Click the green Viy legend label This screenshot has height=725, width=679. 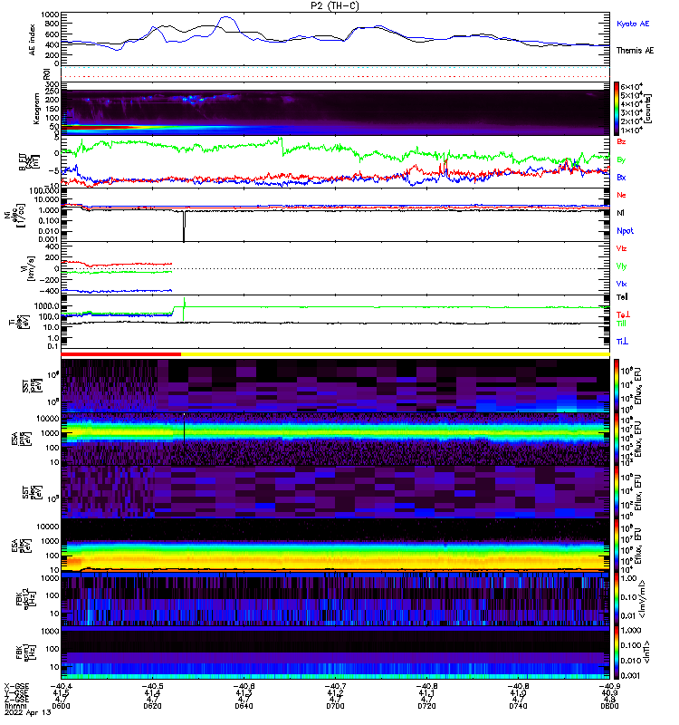(x=621, y=266)
